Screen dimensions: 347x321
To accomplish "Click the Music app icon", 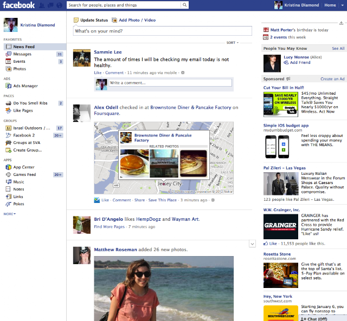I will click(9, 182).
